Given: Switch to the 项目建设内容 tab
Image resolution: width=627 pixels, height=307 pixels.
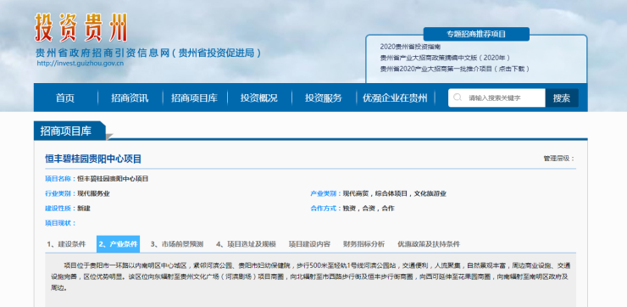Looking at the screenshot, I should point(309,244).
